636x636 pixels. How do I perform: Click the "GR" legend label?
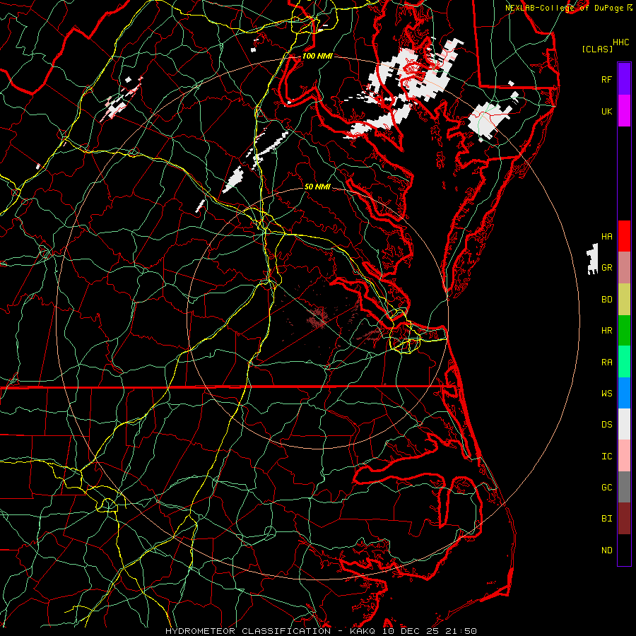pyautogui.click(x=607, y=268)
